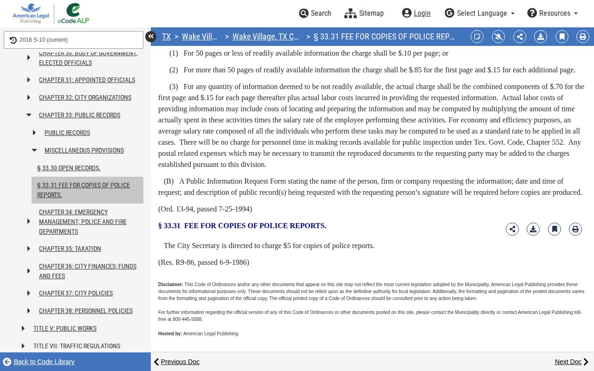Open the Select Language dropdown

pyautogui.click(x=480, y=13)
